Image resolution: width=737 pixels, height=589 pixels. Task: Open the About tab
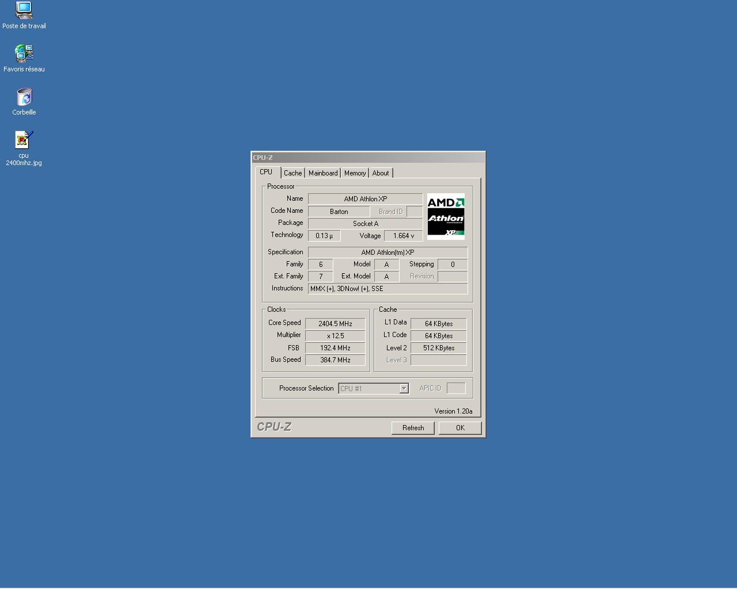[x=381, y=173]
